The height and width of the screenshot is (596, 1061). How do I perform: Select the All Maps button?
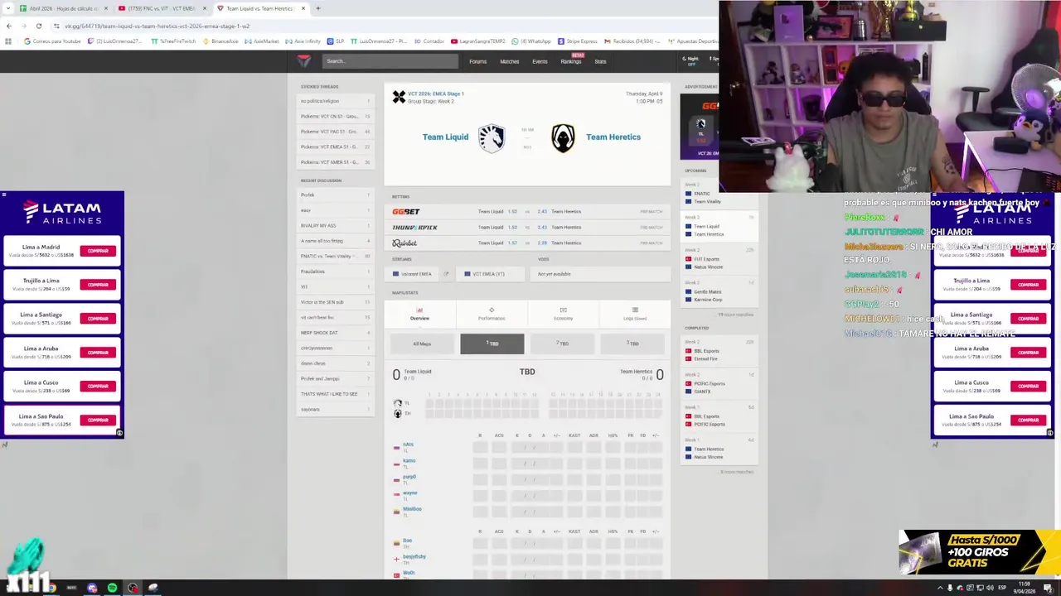click(x=422, y=344)
